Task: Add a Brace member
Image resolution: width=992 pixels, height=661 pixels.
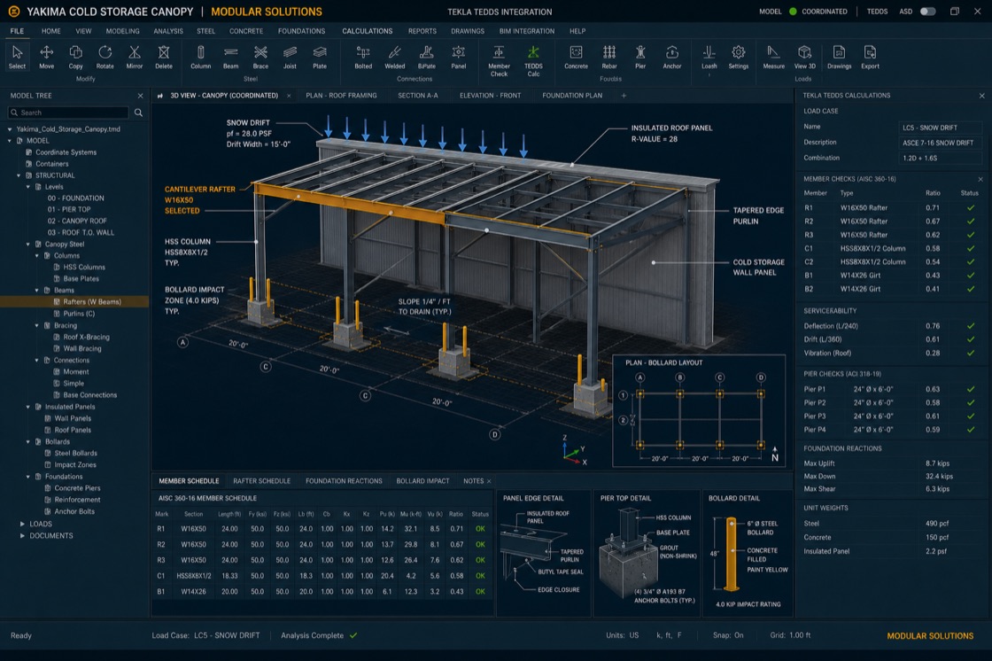Action: point(260,57)
